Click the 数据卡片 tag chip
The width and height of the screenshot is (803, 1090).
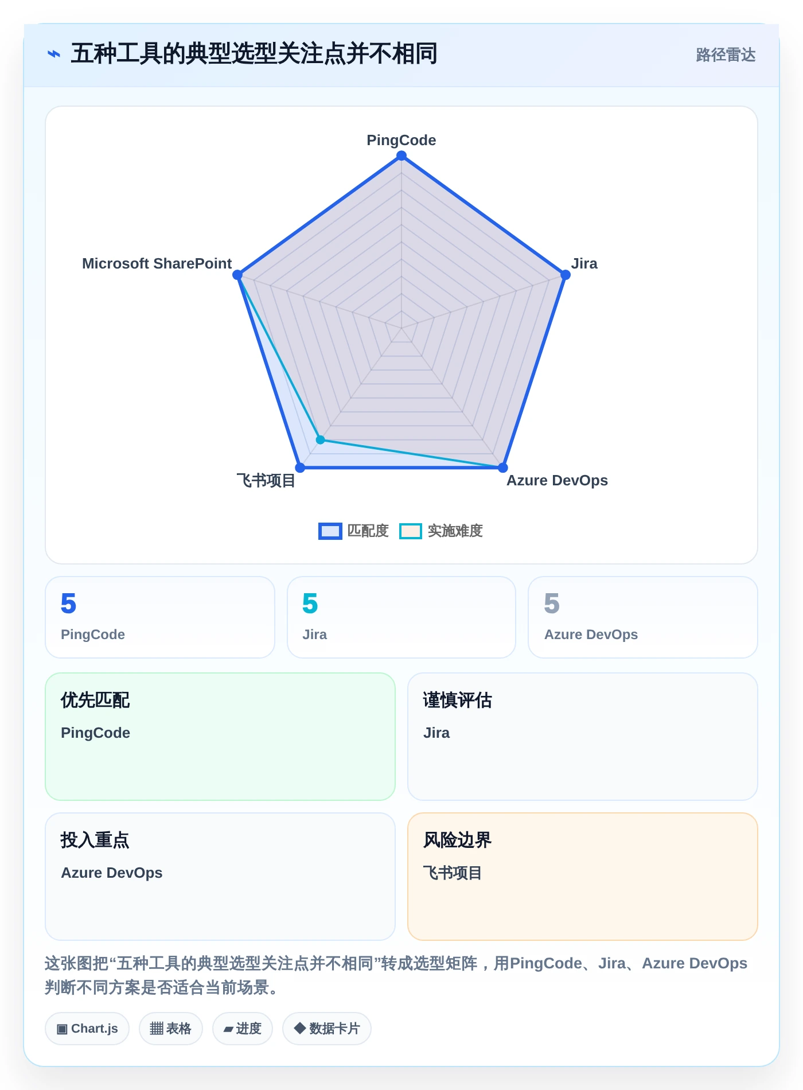327,1029
